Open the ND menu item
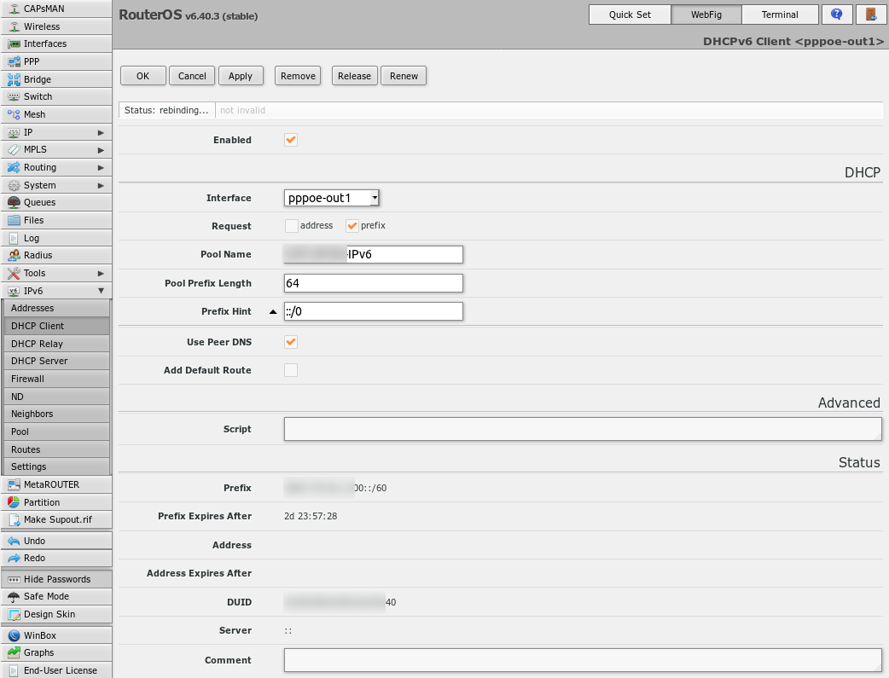This screenshot has width=889, height=678. point(56,397)
